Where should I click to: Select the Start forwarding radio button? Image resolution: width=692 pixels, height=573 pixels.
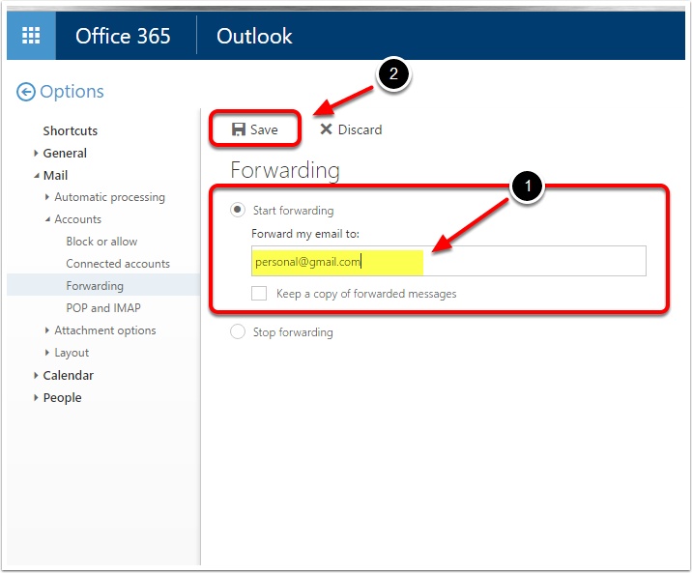238,210
